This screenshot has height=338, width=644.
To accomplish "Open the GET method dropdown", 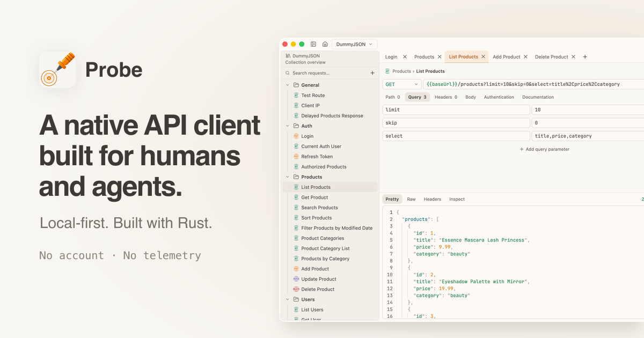I will (x=402, y=84).
